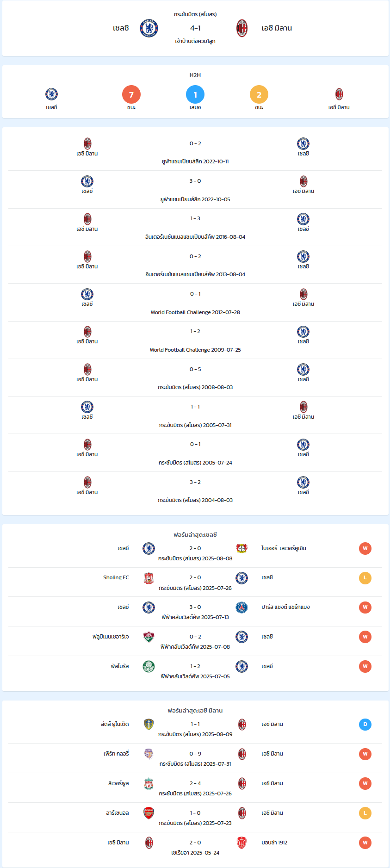Click the Liverpool club logo
390x868 pixels.
coord(149,784)
